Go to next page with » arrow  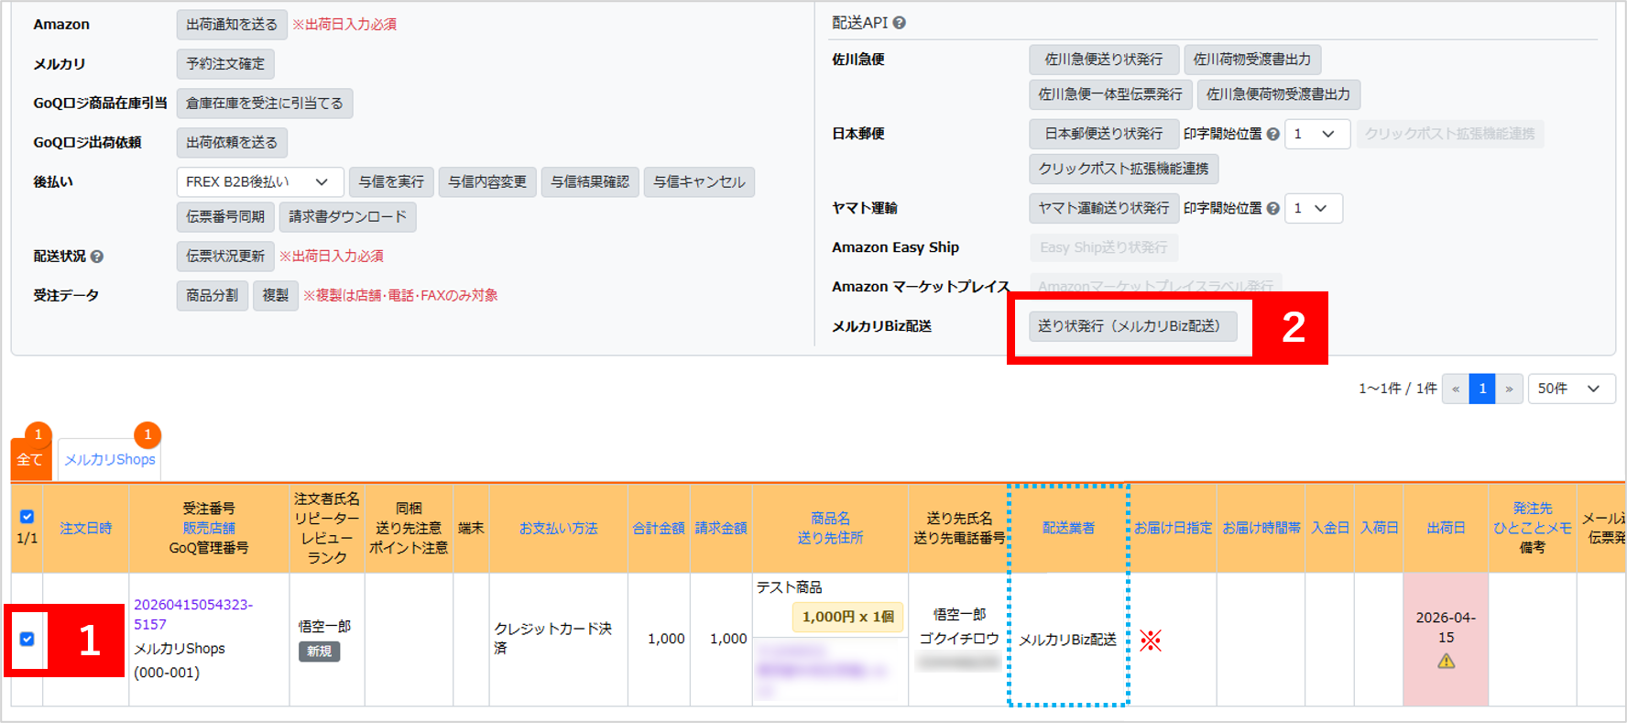coord(1509,389)
